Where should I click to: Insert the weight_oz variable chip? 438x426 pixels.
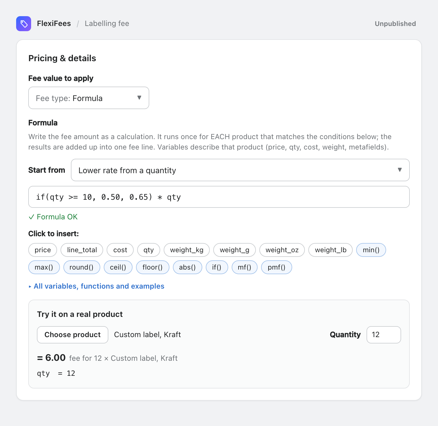click(x=282, y=250)
